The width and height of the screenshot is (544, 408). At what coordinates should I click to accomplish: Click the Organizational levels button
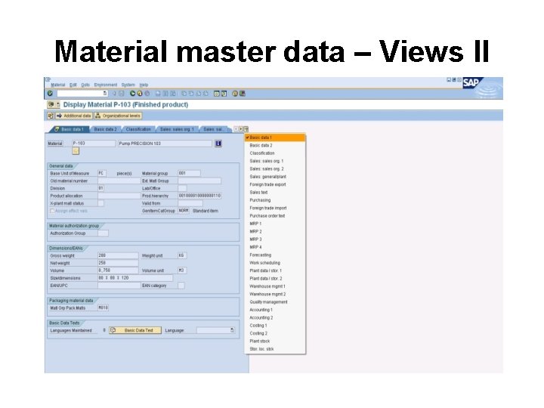[118, 116]
